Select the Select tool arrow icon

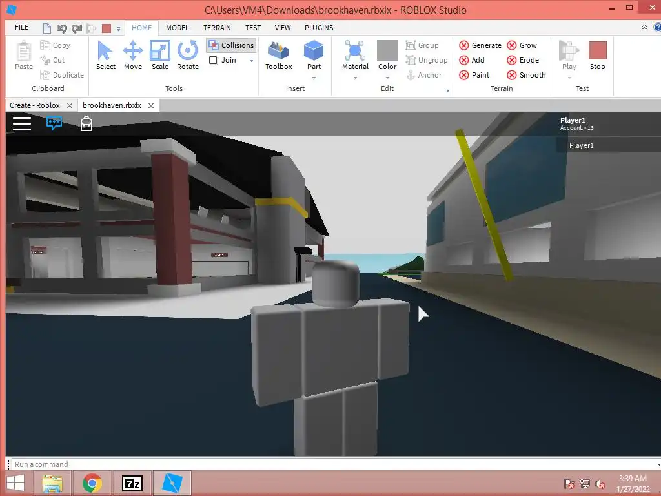105,50
